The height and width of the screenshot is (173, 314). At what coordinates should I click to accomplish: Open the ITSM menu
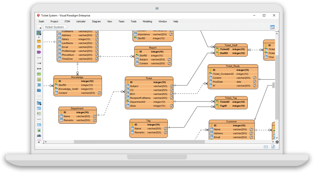67,21
